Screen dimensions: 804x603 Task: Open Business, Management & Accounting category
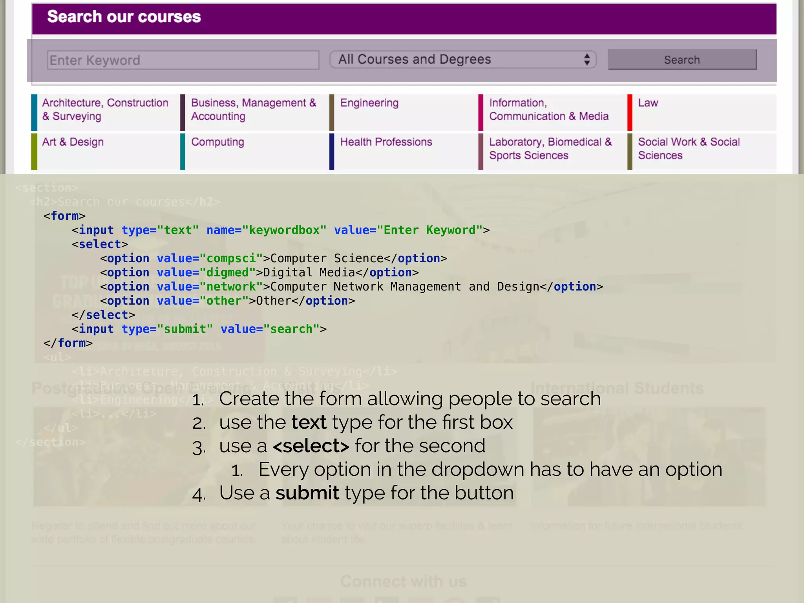(x=253, y=110)
